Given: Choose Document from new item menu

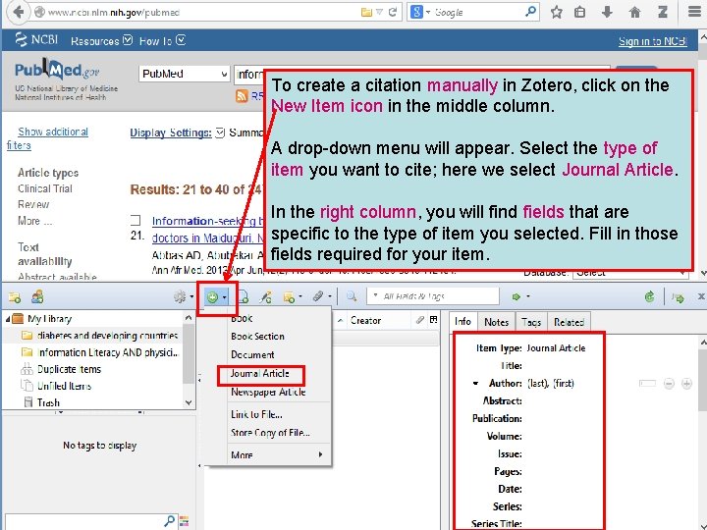Looking at the screenshot, I should (252, 354).
